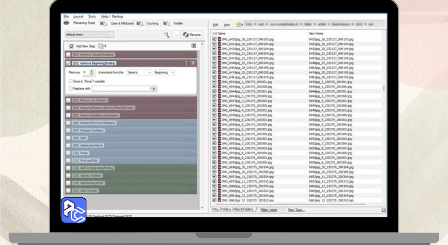Click the Replace with text field
The height and width of the screenshot is (245, 448).
(121, 89)
